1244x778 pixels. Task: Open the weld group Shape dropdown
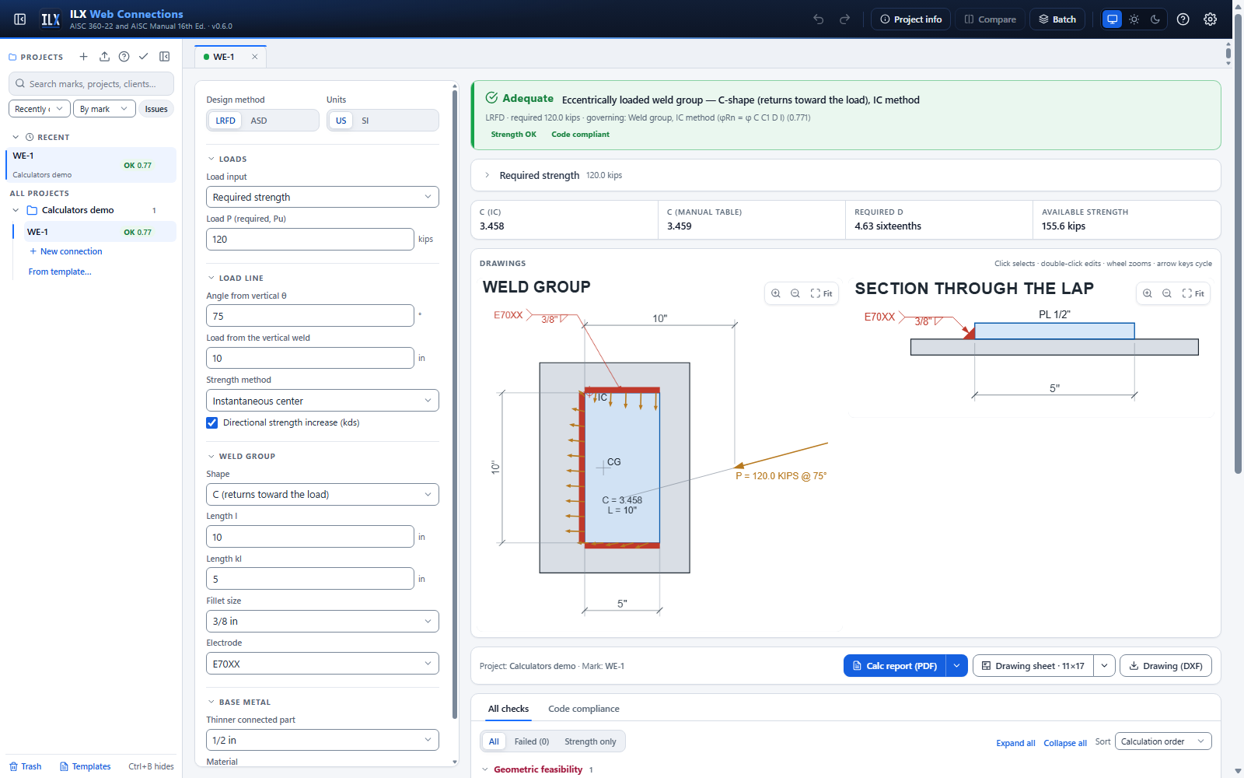pos(323,494)
